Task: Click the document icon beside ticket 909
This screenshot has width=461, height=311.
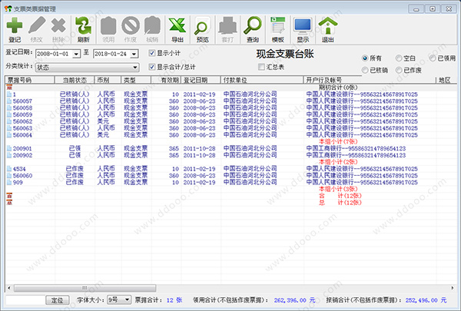Action: (9, 182)
